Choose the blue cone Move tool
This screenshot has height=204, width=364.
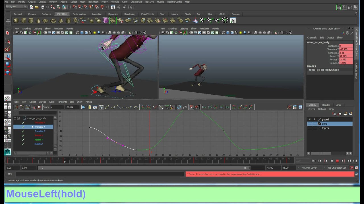point(8,57)
